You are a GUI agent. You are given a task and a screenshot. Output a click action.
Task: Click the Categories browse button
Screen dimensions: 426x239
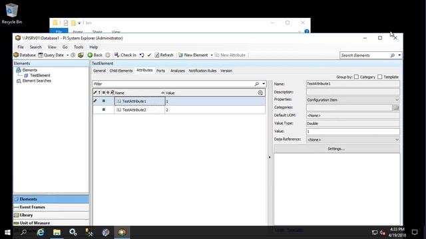click(x=396, y=108)
